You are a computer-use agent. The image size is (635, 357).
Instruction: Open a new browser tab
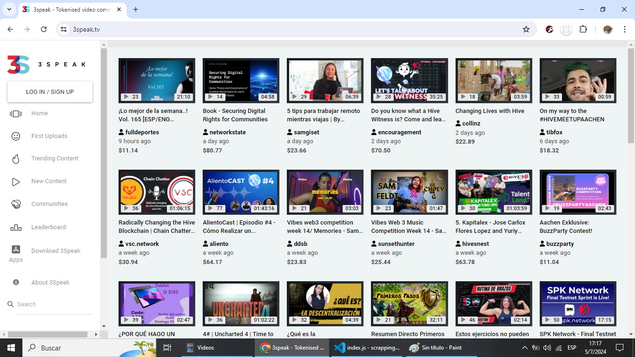tap(136, 9)
